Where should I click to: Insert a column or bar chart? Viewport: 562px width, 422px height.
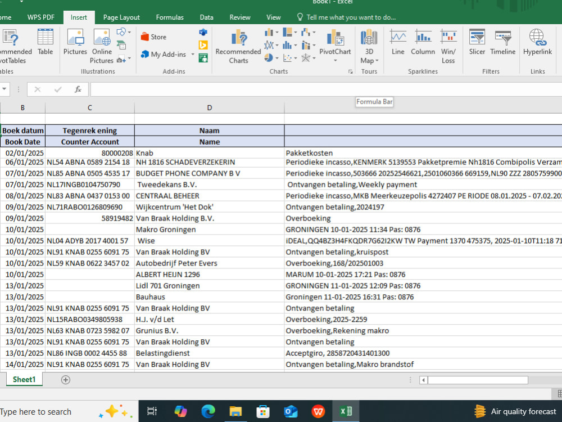click(269, 33)
